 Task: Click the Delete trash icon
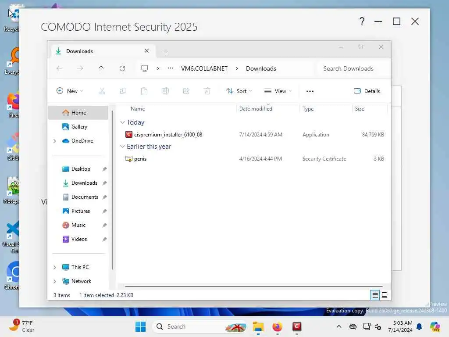(x=207, y=91)
